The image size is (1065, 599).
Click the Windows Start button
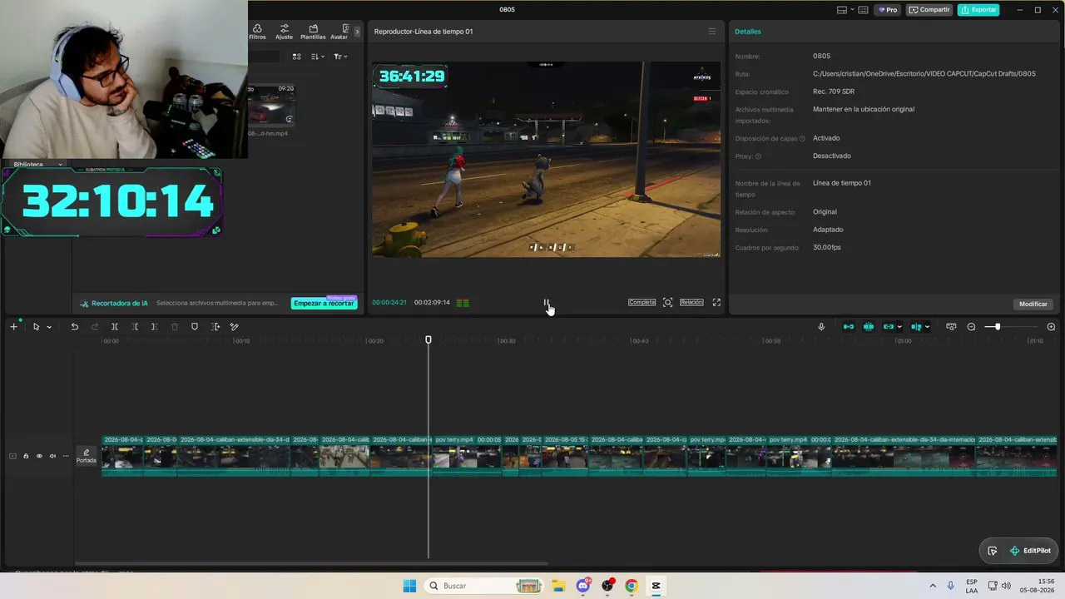(409, 586)
